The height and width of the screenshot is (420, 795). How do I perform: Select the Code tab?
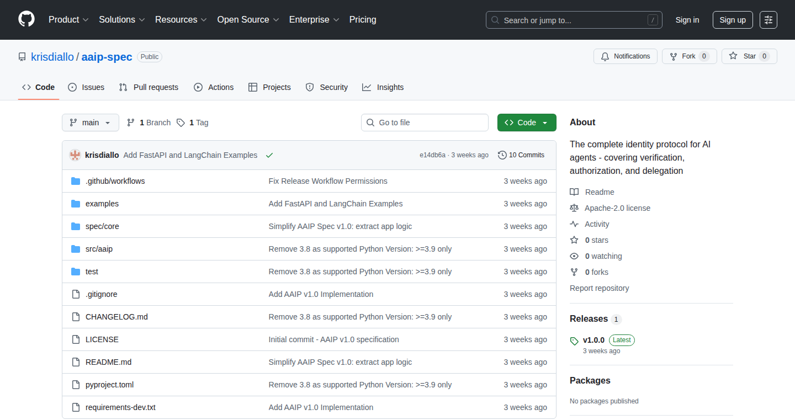pyautogui.click(x=39, y=87)
